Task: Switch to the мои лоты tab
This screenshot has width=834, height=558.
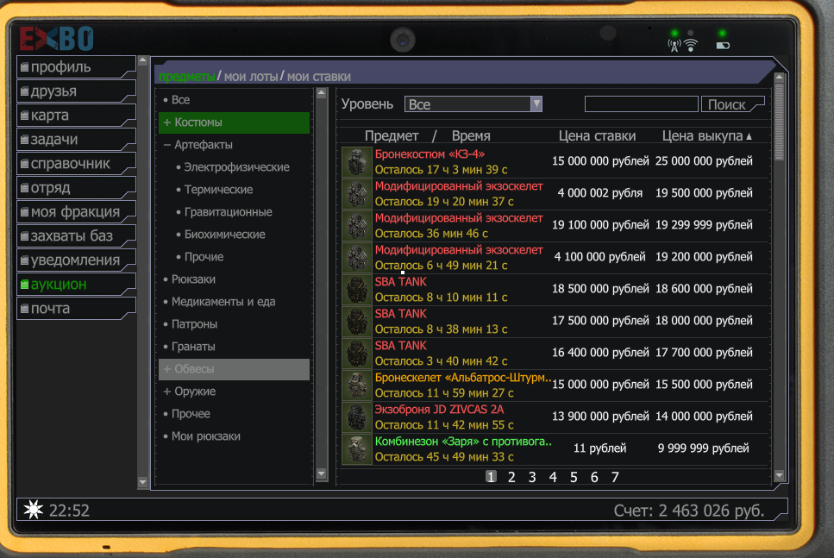Action: tap(251, 77)
